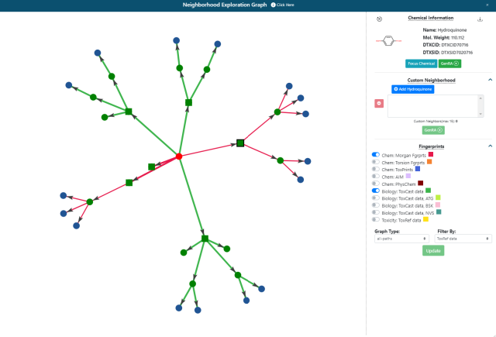Enable the Chem: ToxPrints fingerprint toggle

click(x=376, y=169)
